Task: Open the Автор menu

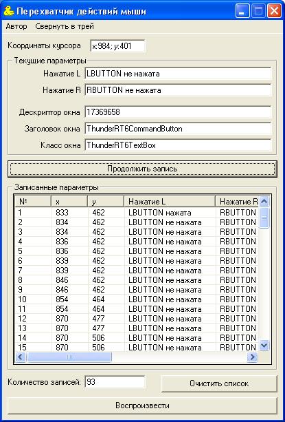Action: click(16, 26)
